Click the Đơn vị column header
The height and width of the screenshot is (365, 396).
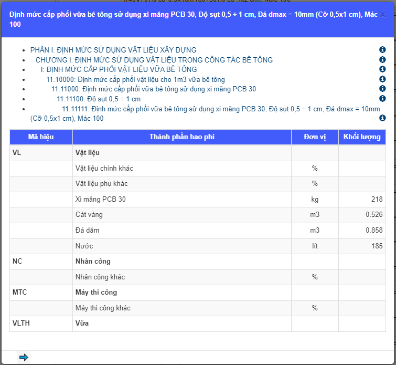315,137
